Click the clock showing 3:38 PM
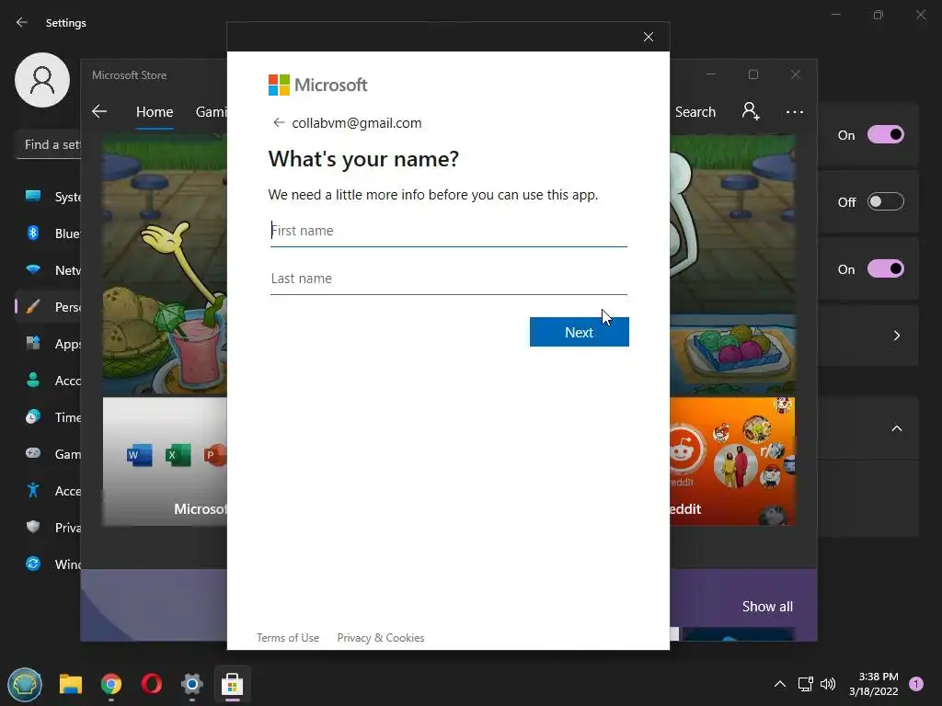The height and width of the screenshot is (706, 942). point(874,684)
